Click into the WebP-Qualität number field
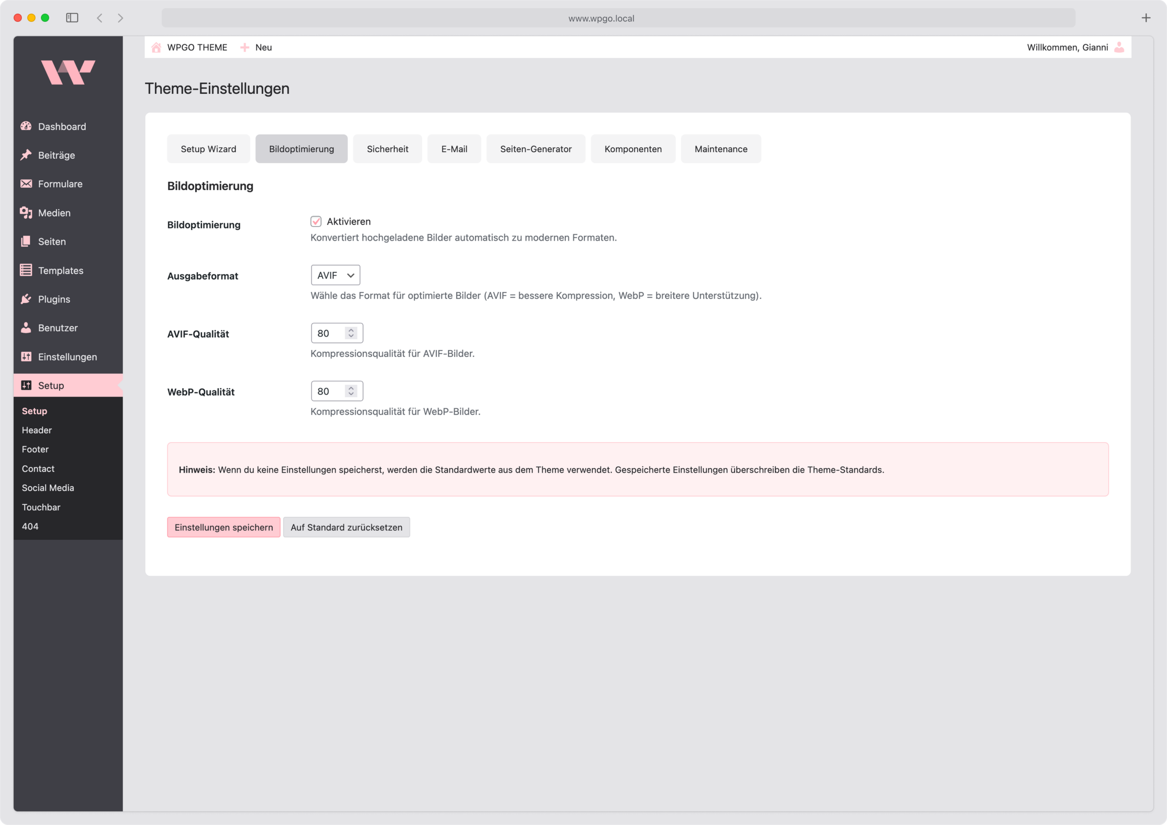Screen dimensions: 1167x825 327,391
